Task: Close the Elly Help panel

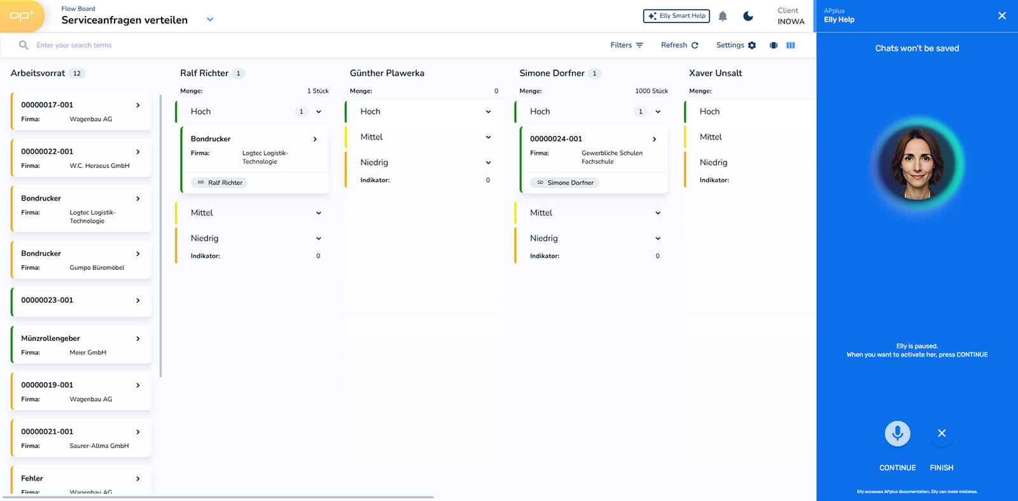Action: (1002, 16)
